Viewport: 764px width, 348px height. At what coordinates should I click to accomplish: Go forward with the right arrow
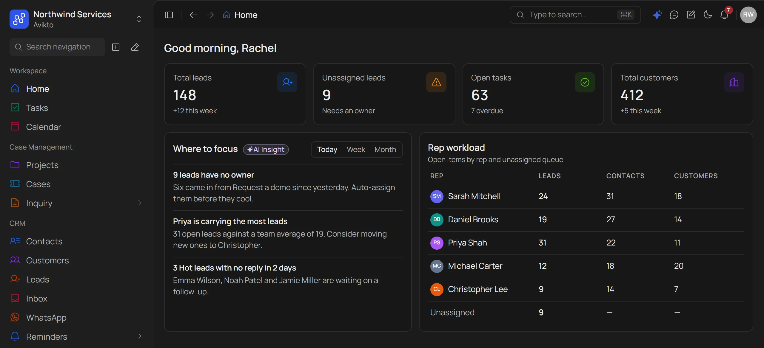(x=210, y=15)
